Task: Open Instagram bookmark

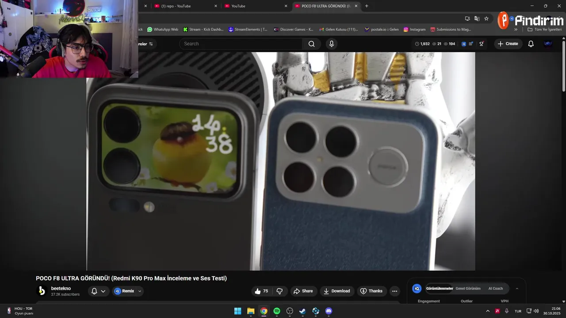Action: (x=415, y=30)
